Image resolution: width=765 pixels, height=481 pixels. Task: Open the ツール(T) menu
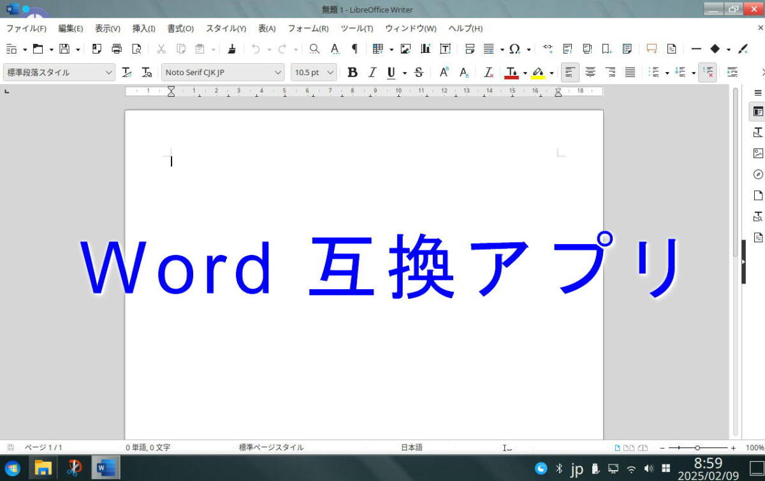pos(356,28)
